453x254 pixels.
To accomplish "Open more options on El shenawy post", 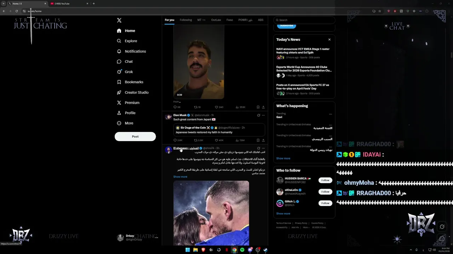I will pos(263,148).
